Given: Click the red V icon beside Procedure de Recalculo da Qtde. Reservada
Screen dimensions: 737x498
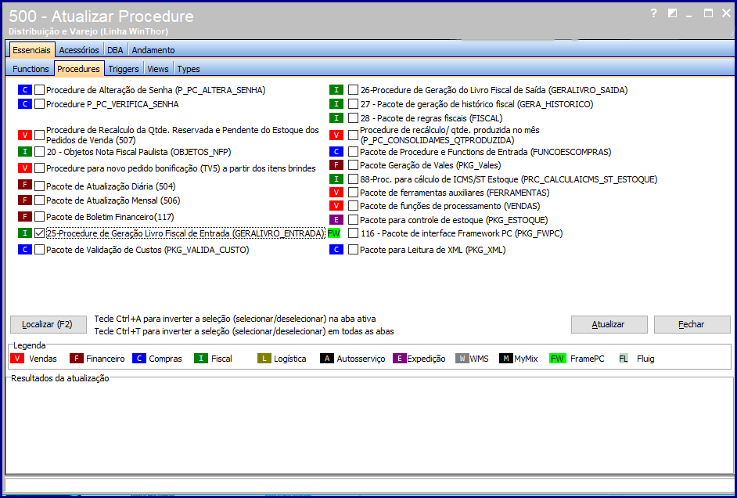Looking at the screenshot, I should pyautogui.click(x=25, y=135).
